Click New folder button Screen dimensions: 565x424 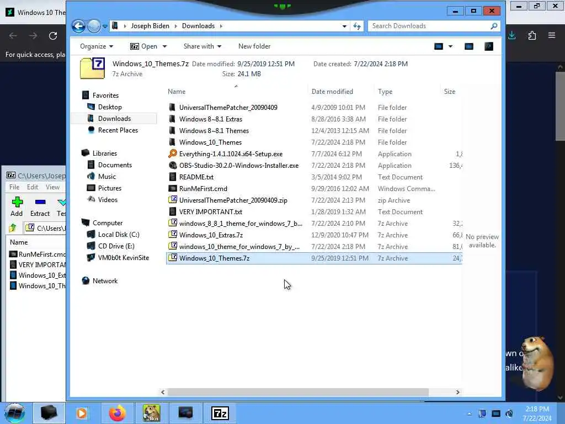point(254,46)
